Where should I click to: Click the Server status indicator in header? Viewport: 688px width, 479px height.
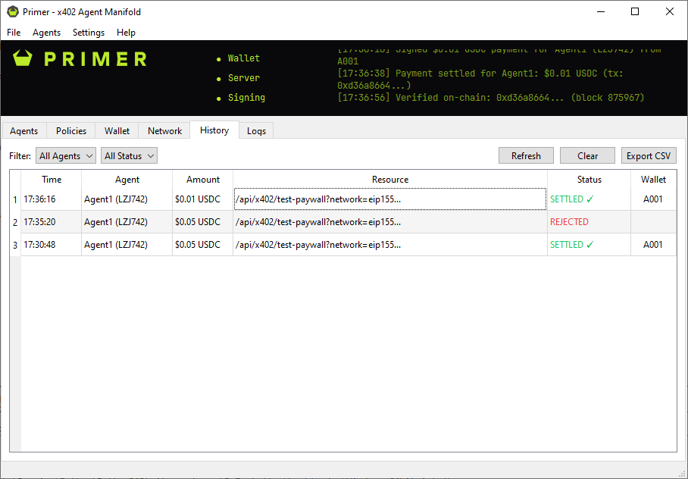238,78
